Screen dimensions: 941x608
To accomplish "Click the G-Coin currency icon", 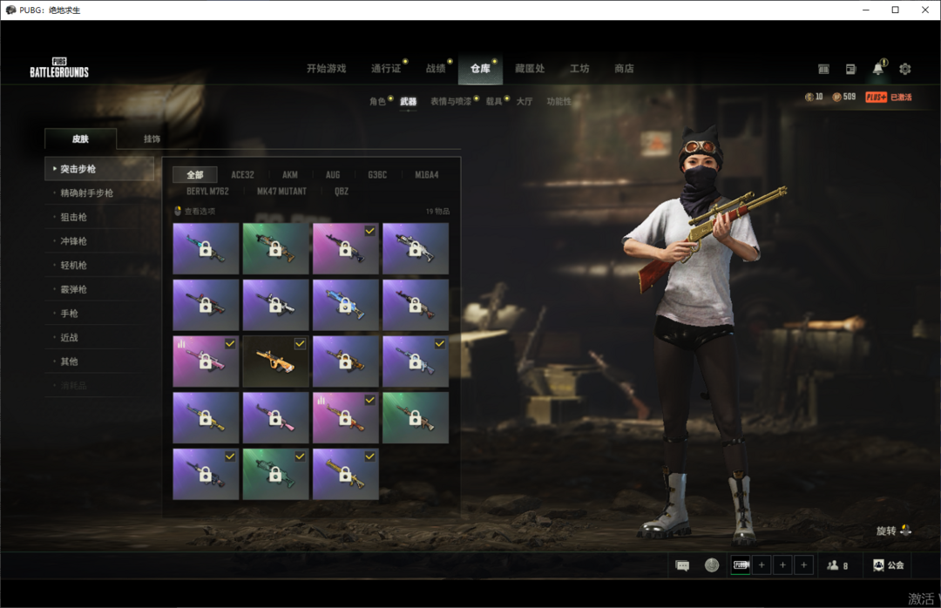I will (809, 97).
